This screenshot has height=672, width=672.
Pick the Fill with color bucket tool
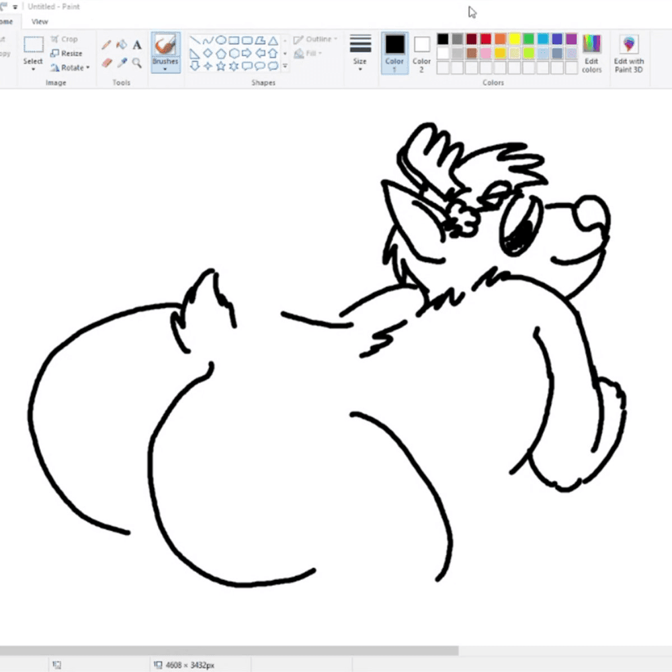[x=122, y=45]
